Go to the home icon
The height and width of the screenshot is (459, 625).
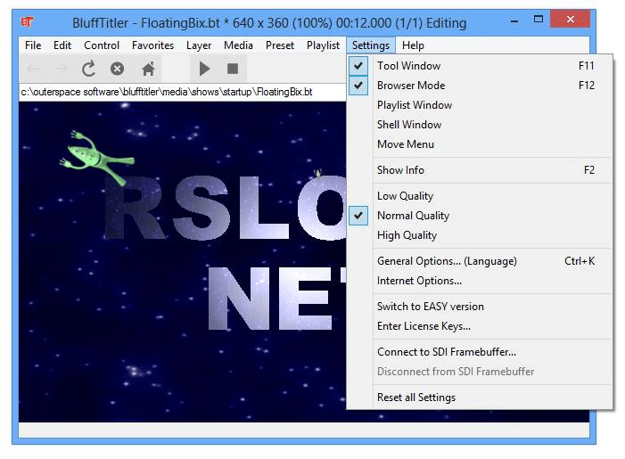click(148, 69)
